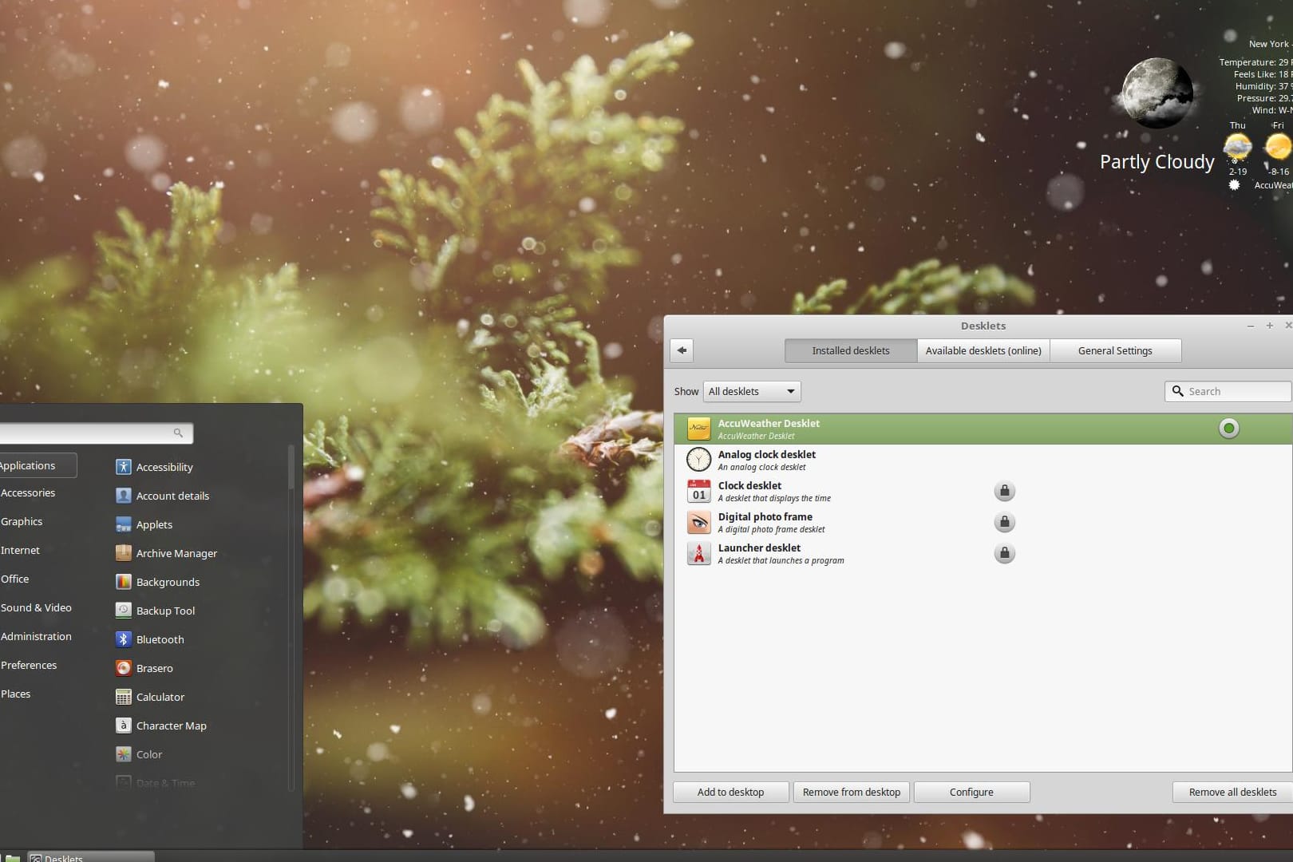Select the Analog clock desklet icon
Viewport: 1293px width, 862px height.
pyautogui.click(x=698, y=460)
